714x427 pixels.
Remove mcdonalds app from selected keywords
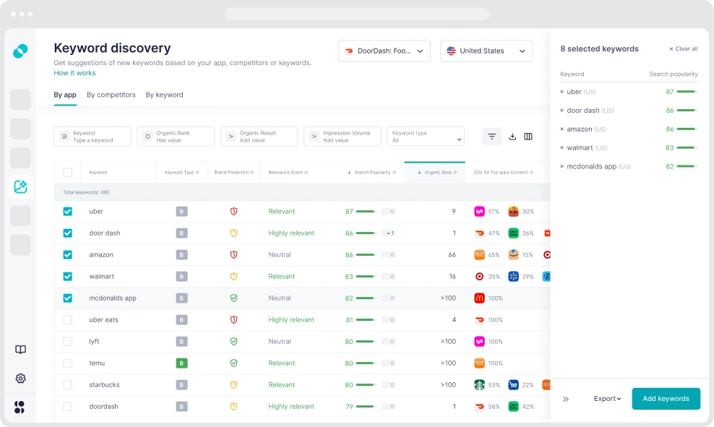(562, 167)
